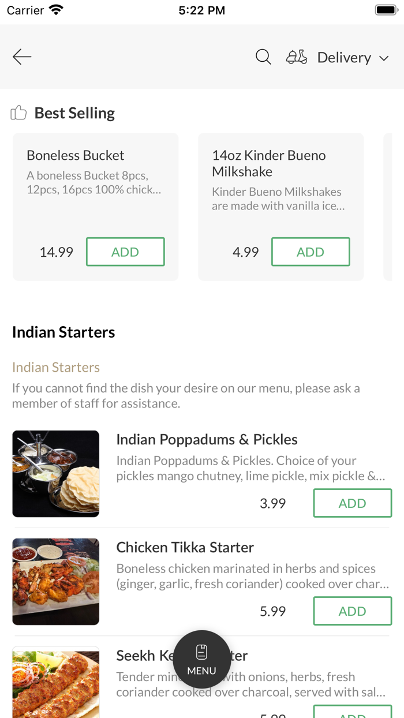Tap the Indian Starters section heading
The image size is (404, 718).
coord(63,332)
